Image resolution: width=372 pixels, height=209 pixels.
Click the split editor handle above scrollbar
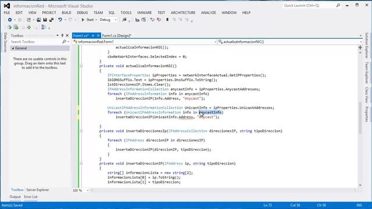pyautogui.click(x=360, y=48)
